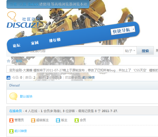
Task: Open online member 前川神奈 profile link
Action: (21, 131)
